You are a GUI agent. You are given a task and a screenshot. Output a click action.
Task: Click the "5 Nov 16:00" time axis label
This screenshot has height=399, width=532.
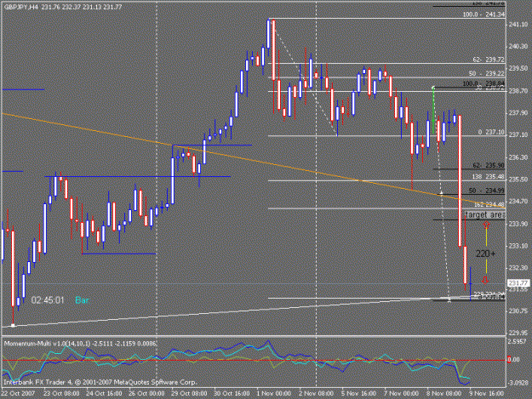click(x=358, y=393)
